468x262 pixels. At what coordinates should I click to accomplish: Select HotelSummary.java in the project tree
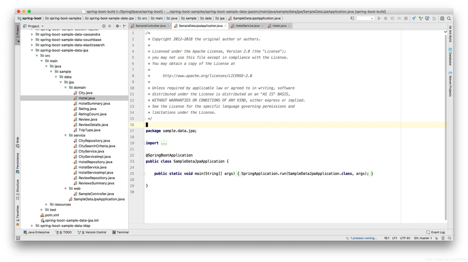[x=94, y=104]
